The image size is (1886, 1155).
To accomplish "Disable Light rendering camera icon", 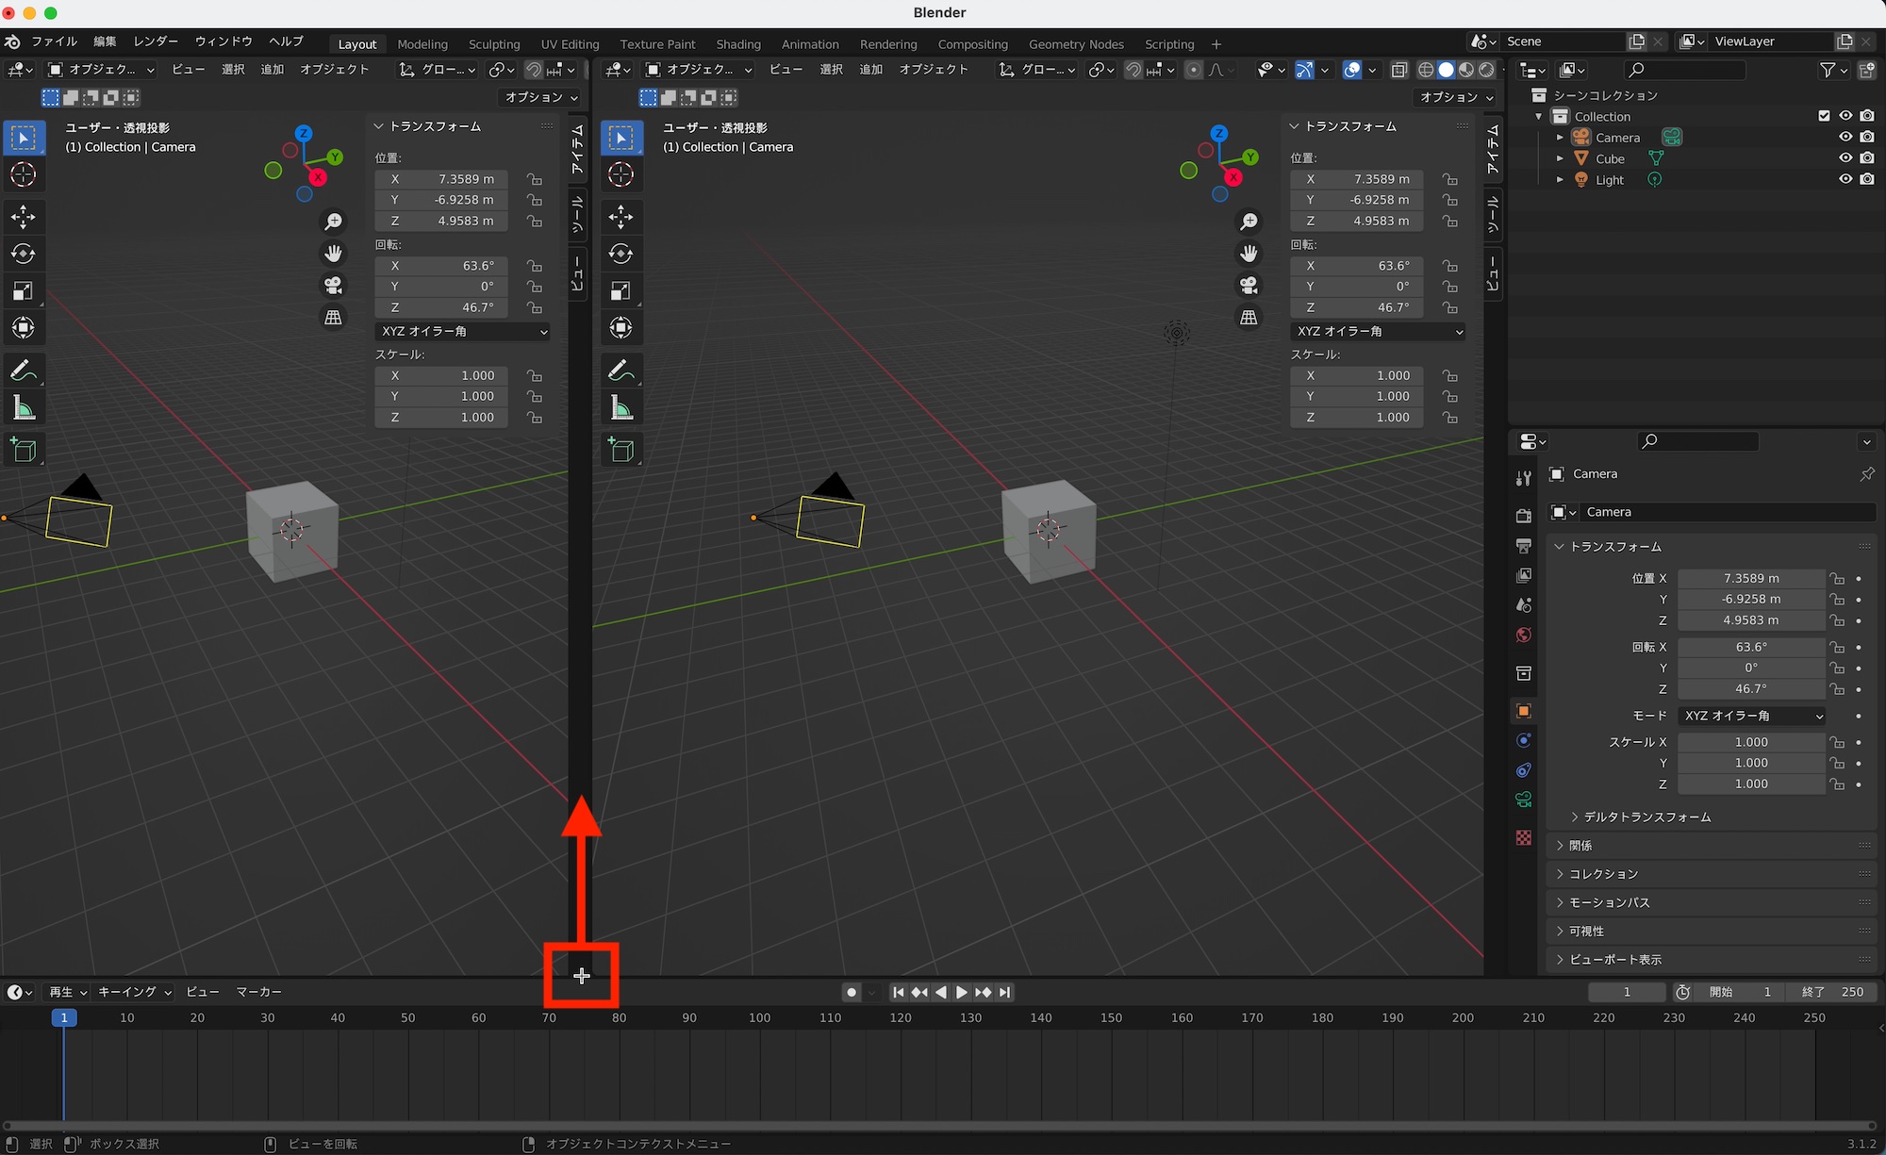I will click(1867, 179).
